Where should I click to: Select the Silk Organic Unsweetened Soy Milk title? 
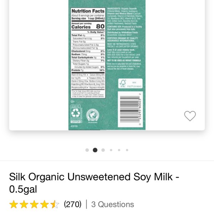[94, 183]
